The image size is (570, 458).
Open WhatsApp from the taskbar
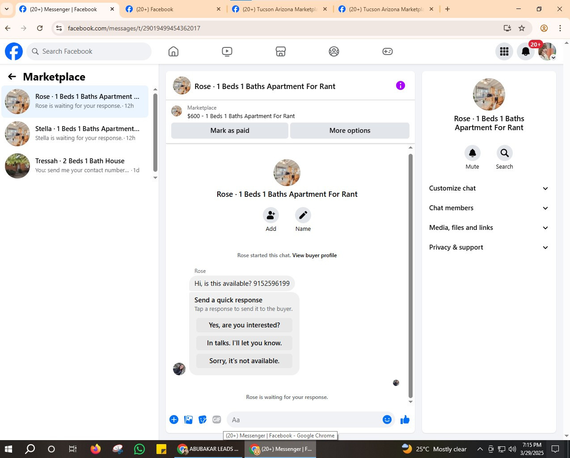[139, 449]
